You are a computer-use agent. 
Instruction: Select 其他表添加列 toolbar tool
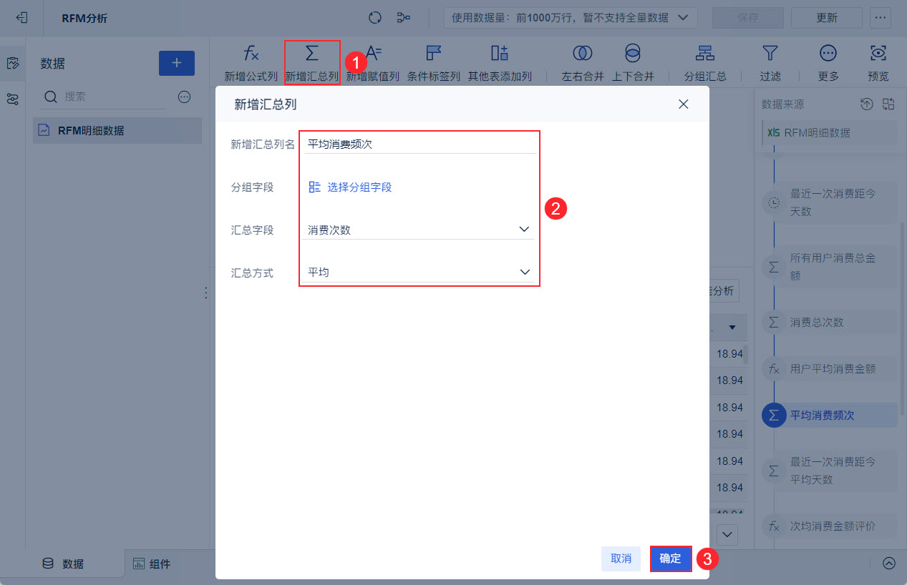pos(500,63)
